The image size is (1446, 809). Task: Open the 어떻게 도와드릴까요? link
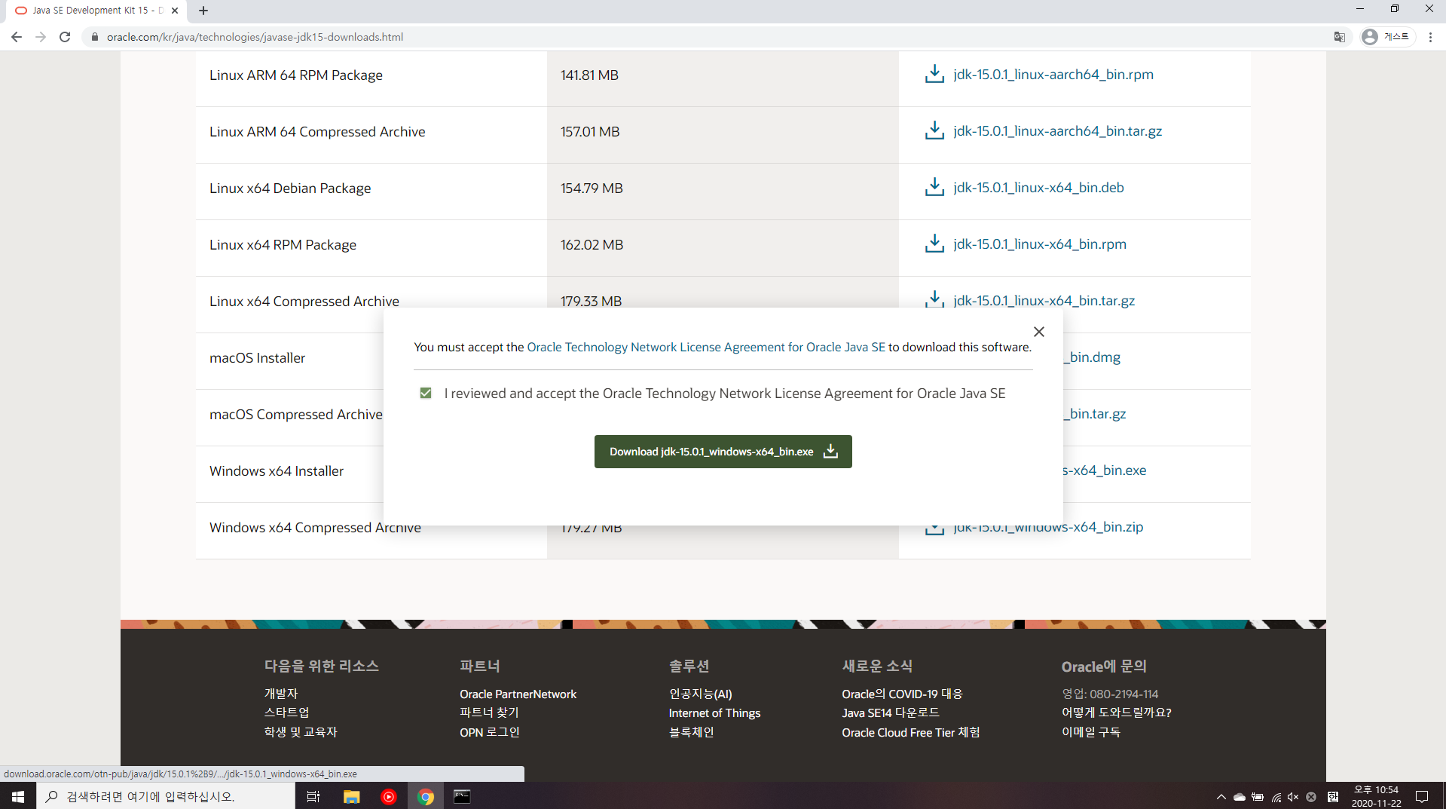[1117, 712]
